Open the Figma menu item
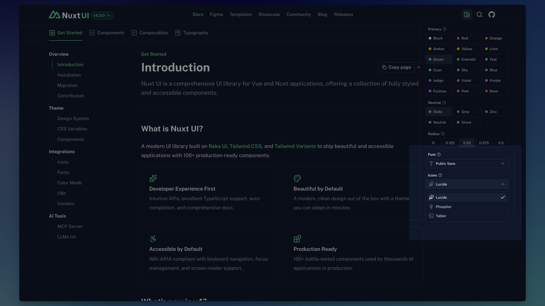Image resolution: width=545 pixels, height=306 pixels. coord(217,15)
